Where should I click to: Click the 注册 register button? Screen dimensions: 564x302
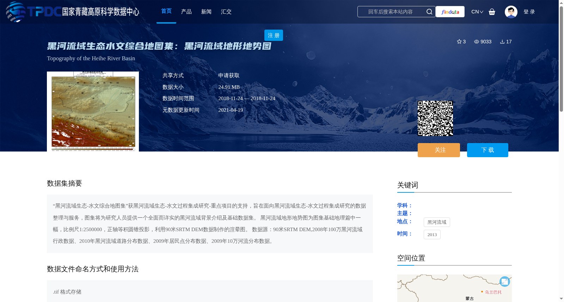point(274,35)
